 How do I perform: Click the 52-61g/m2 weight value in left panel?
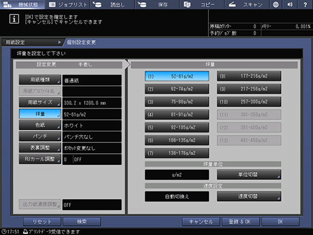pyautogui.click(x=92, y=114)
